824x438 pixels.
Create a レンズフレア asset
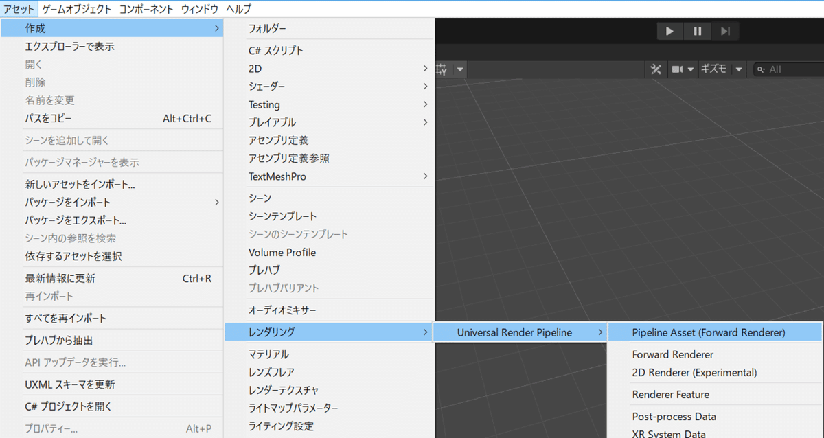point(330,372)
